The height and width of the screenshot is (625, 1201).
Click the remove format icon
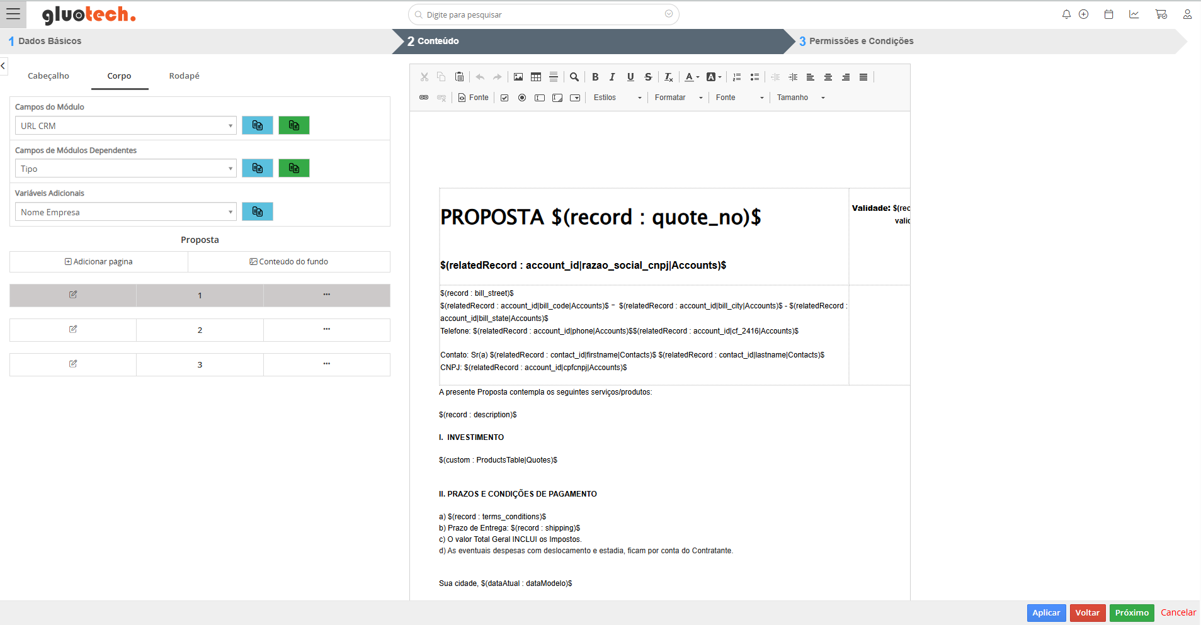click(668, 77)
